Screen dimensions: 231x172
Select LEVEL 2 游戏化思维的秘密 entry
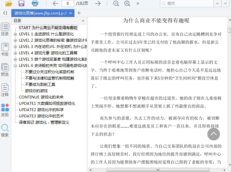tap(53, 40)
